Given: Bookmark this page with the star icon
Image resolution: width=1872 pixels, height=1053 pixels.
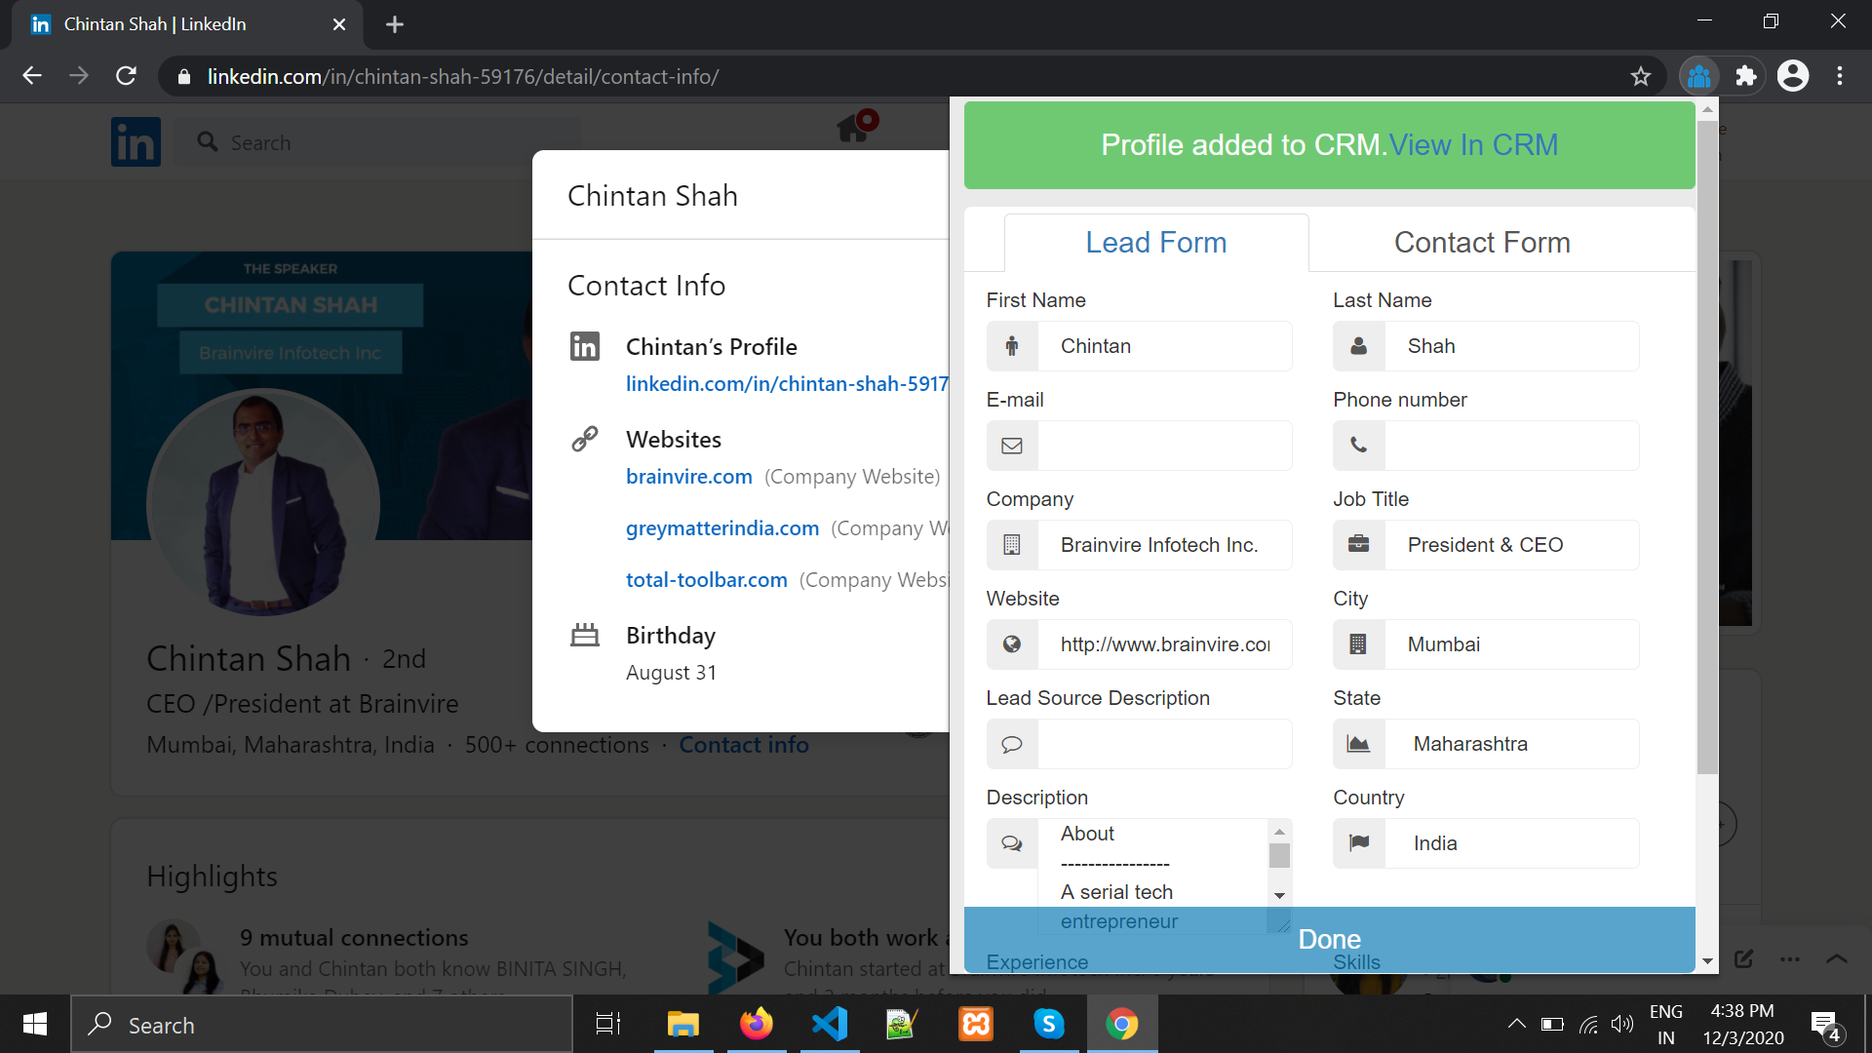Looking at the screenshot, I should pos(1641,76).
